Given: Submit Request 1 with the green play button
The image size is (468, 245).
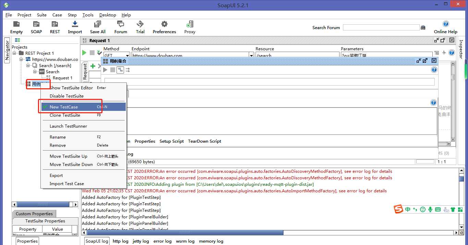Looking at the screenshot, I should click(x=84, y=53).
